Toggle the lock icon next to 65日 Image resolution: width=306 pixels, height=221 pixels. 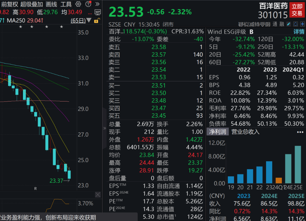[x=96, y=21]
